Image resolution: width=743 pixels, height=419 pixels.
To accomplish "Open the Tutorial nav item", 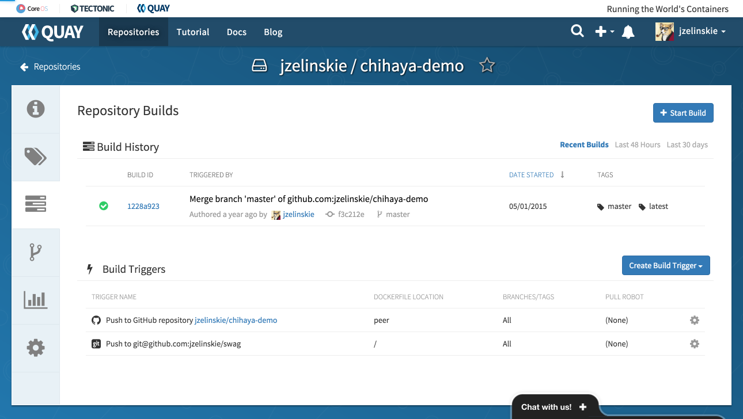I will click(193, 32).
